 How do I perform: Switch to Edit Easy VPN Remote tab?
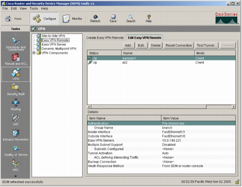145,38
